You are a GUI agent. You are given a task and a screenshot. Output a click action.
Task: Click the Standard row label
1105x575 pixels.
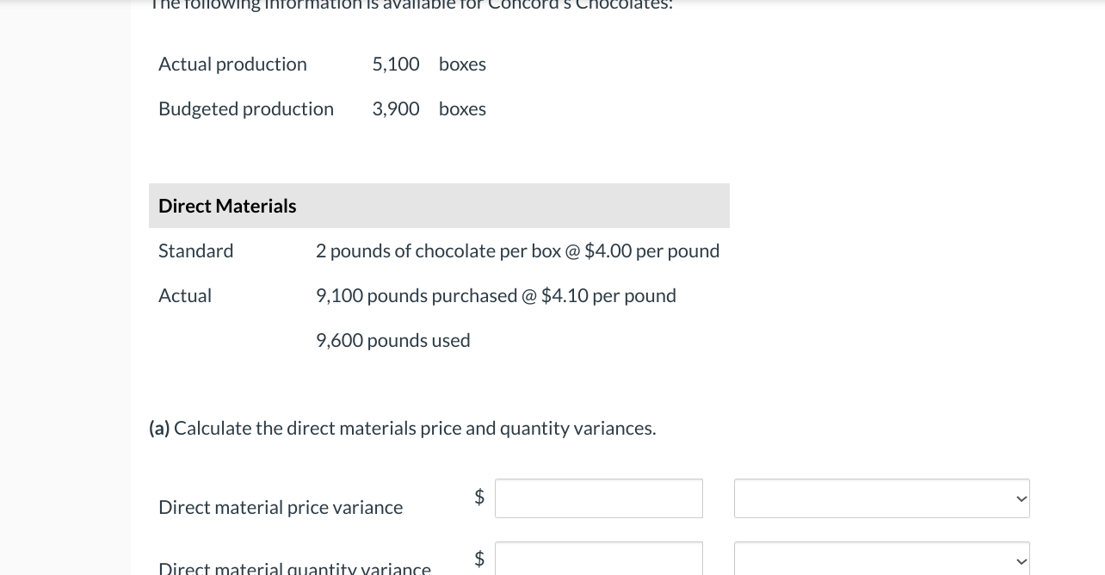click(195, 250)
